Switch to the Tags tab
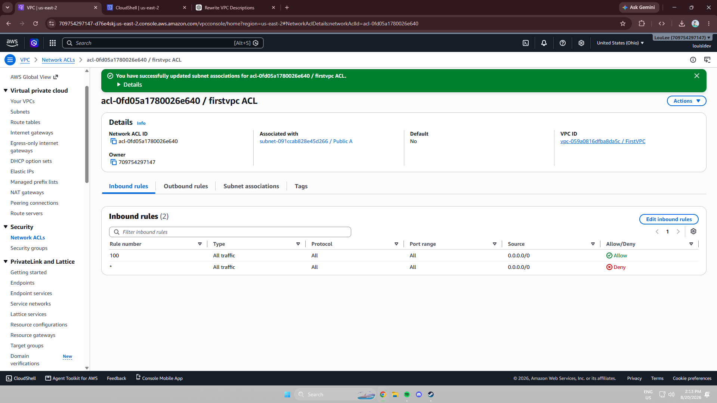 click(x=301, y=186)
